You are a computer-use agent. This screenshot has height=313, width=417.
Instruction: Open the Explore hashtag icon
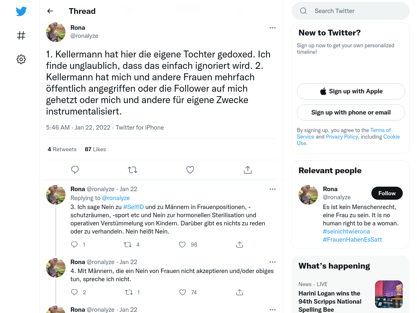(x=21, y=35)
